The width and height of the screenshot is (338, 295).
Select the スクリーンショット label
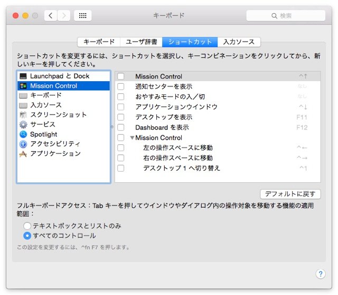click(59, 115)
